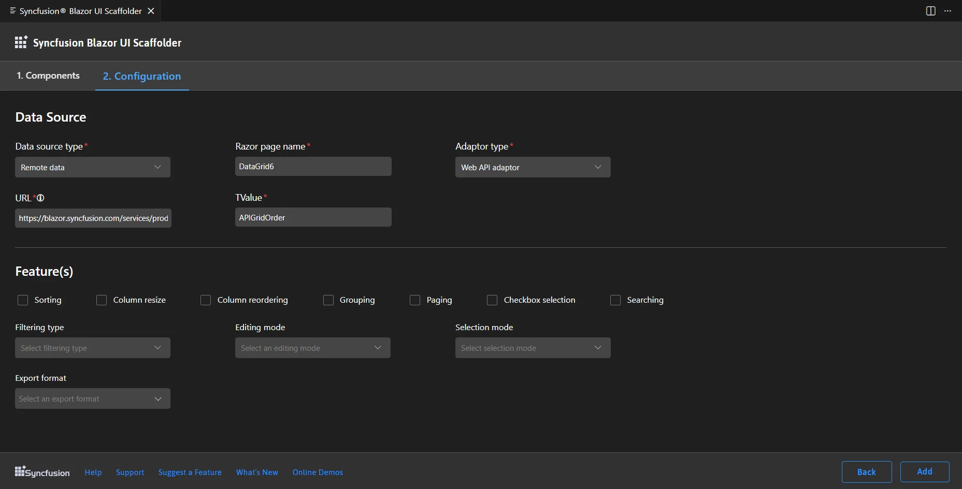Select the 2. Configuration tab

coord(142,76)
